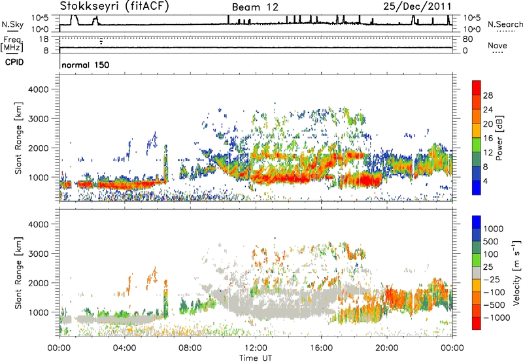Click the Beam 12 label
Viewport: 523px width, 362px height.
(255, 7)
